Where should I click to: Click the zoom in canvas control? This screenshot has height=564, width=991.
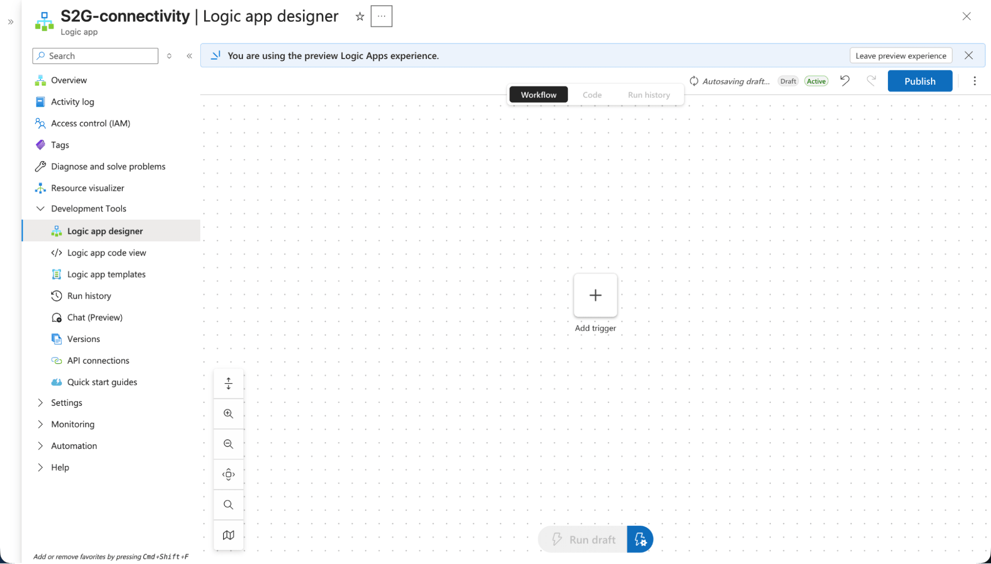coord(229,414)
